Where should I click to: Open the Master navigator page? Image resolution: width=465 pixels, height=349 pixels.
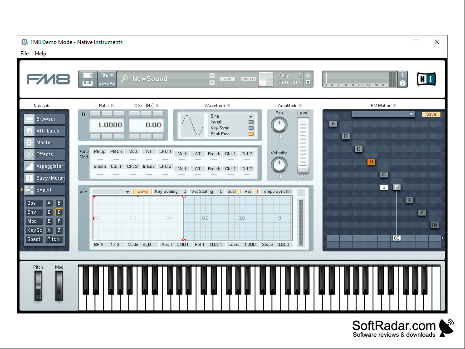point(44,143)
